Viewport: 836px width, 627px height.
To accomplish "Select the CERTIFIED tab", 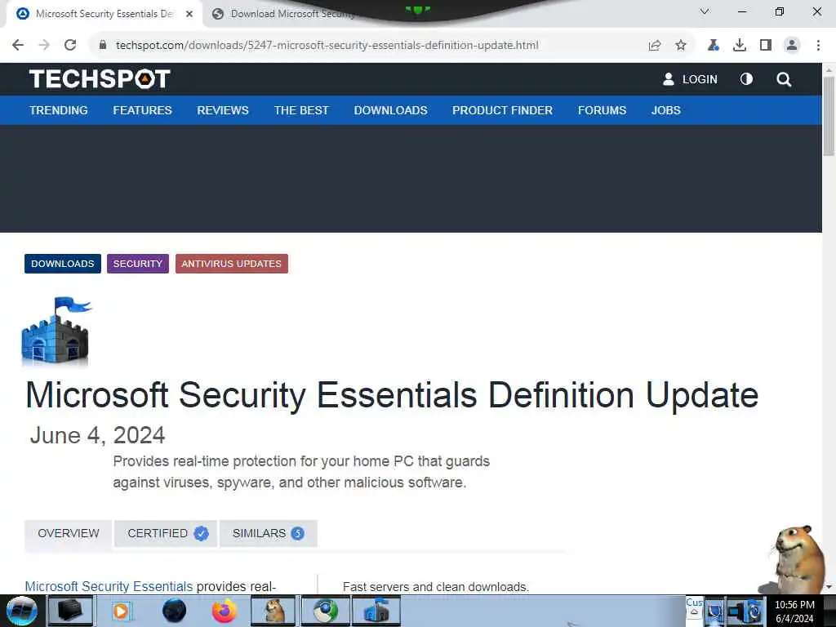I will pos(166,533).
